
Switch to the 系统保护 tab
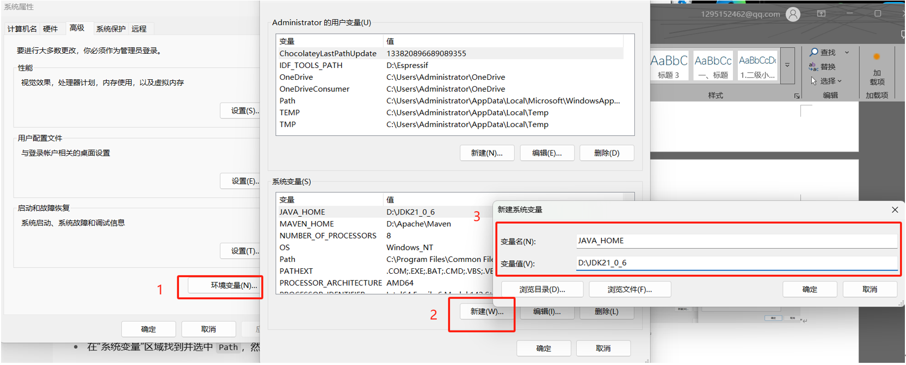coord(110,29)
